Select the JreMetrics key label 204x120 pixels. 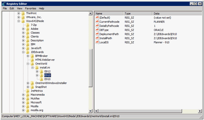coord(37,91)
